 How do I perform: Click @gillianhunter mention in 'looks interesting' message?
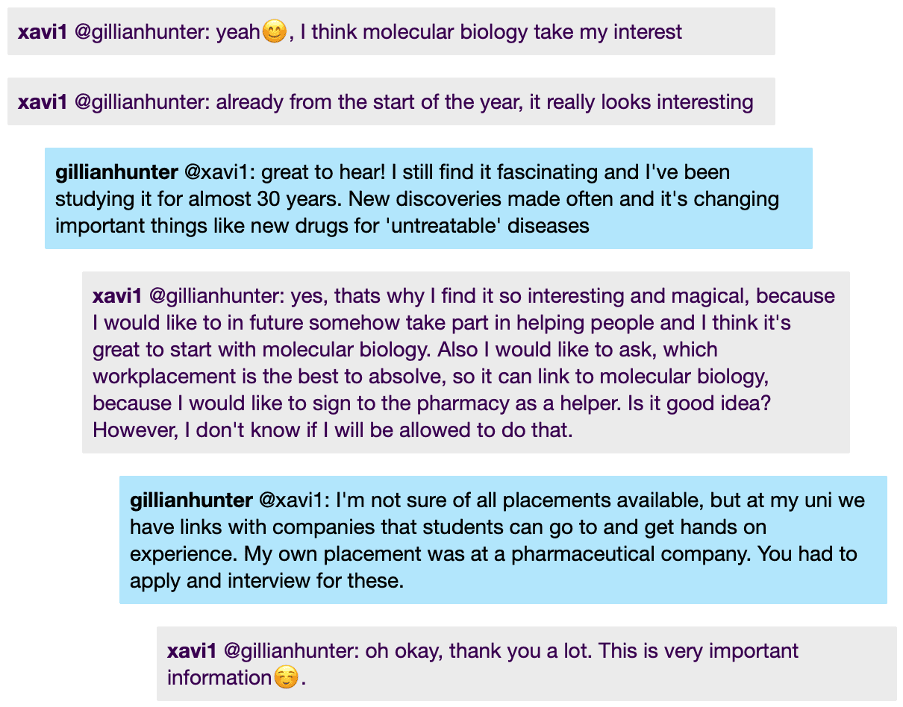pyautogui.click(x=140, y=102)
